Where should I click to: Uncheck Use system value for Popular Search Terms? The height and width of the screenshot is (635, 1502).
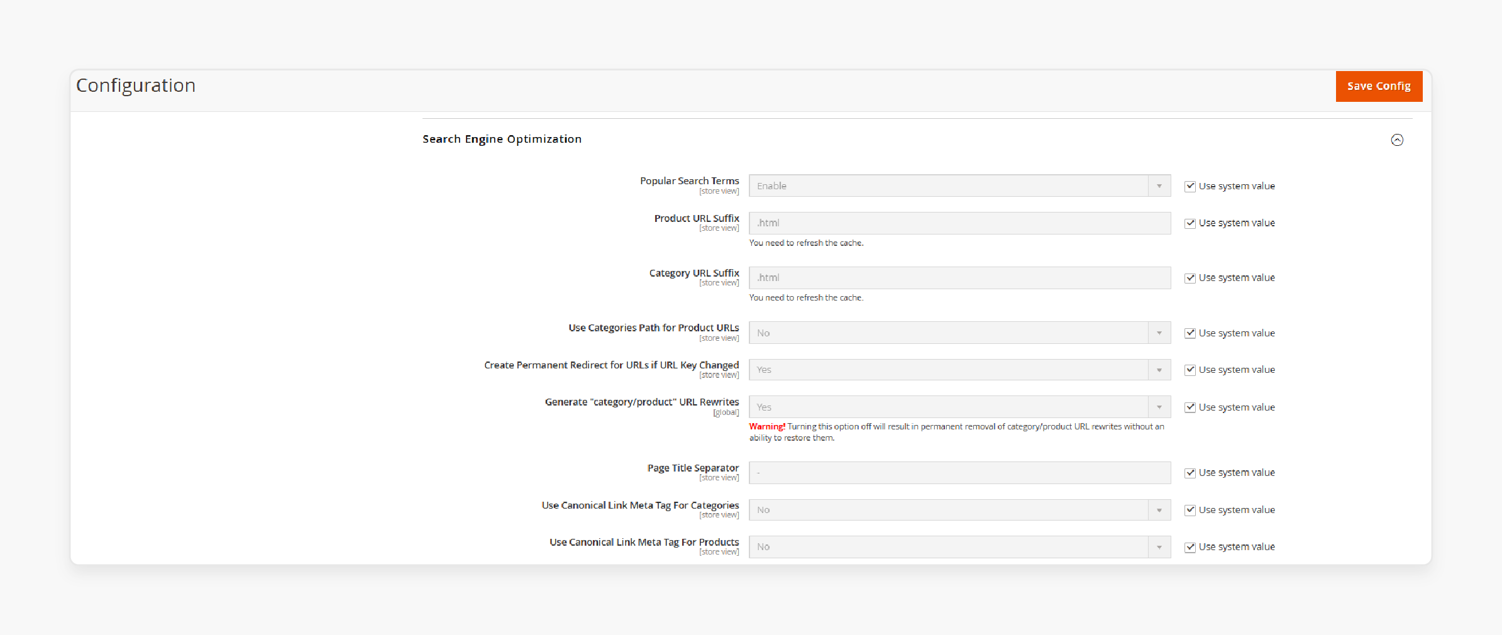pos(1190,186)
